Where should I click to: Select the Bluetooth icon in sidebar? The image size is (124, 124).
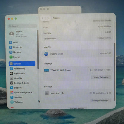click(11, 47)
